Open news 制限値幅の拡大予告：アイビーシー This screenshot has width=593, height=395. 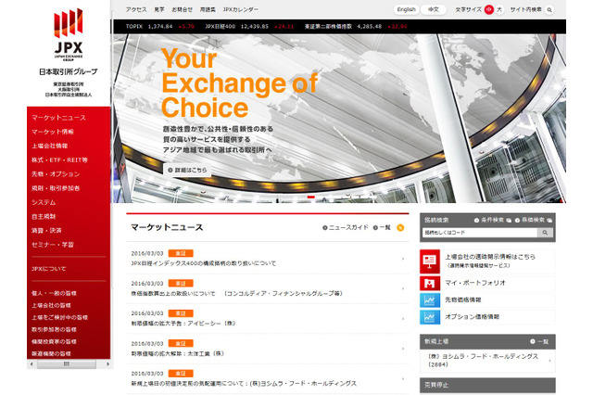[183, 324]
